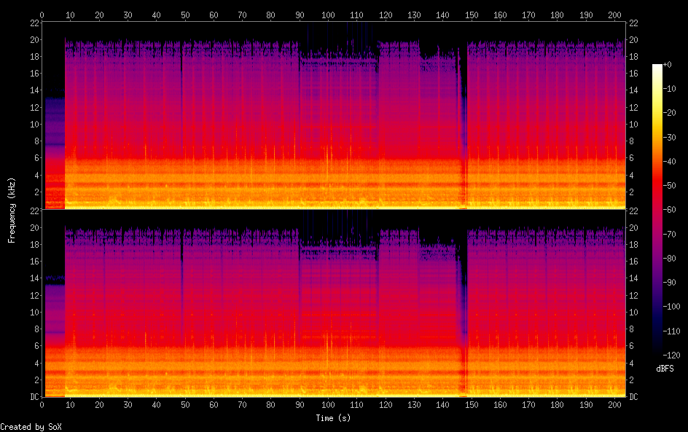Select the "-60" color scale value

[x=670, y=210]
